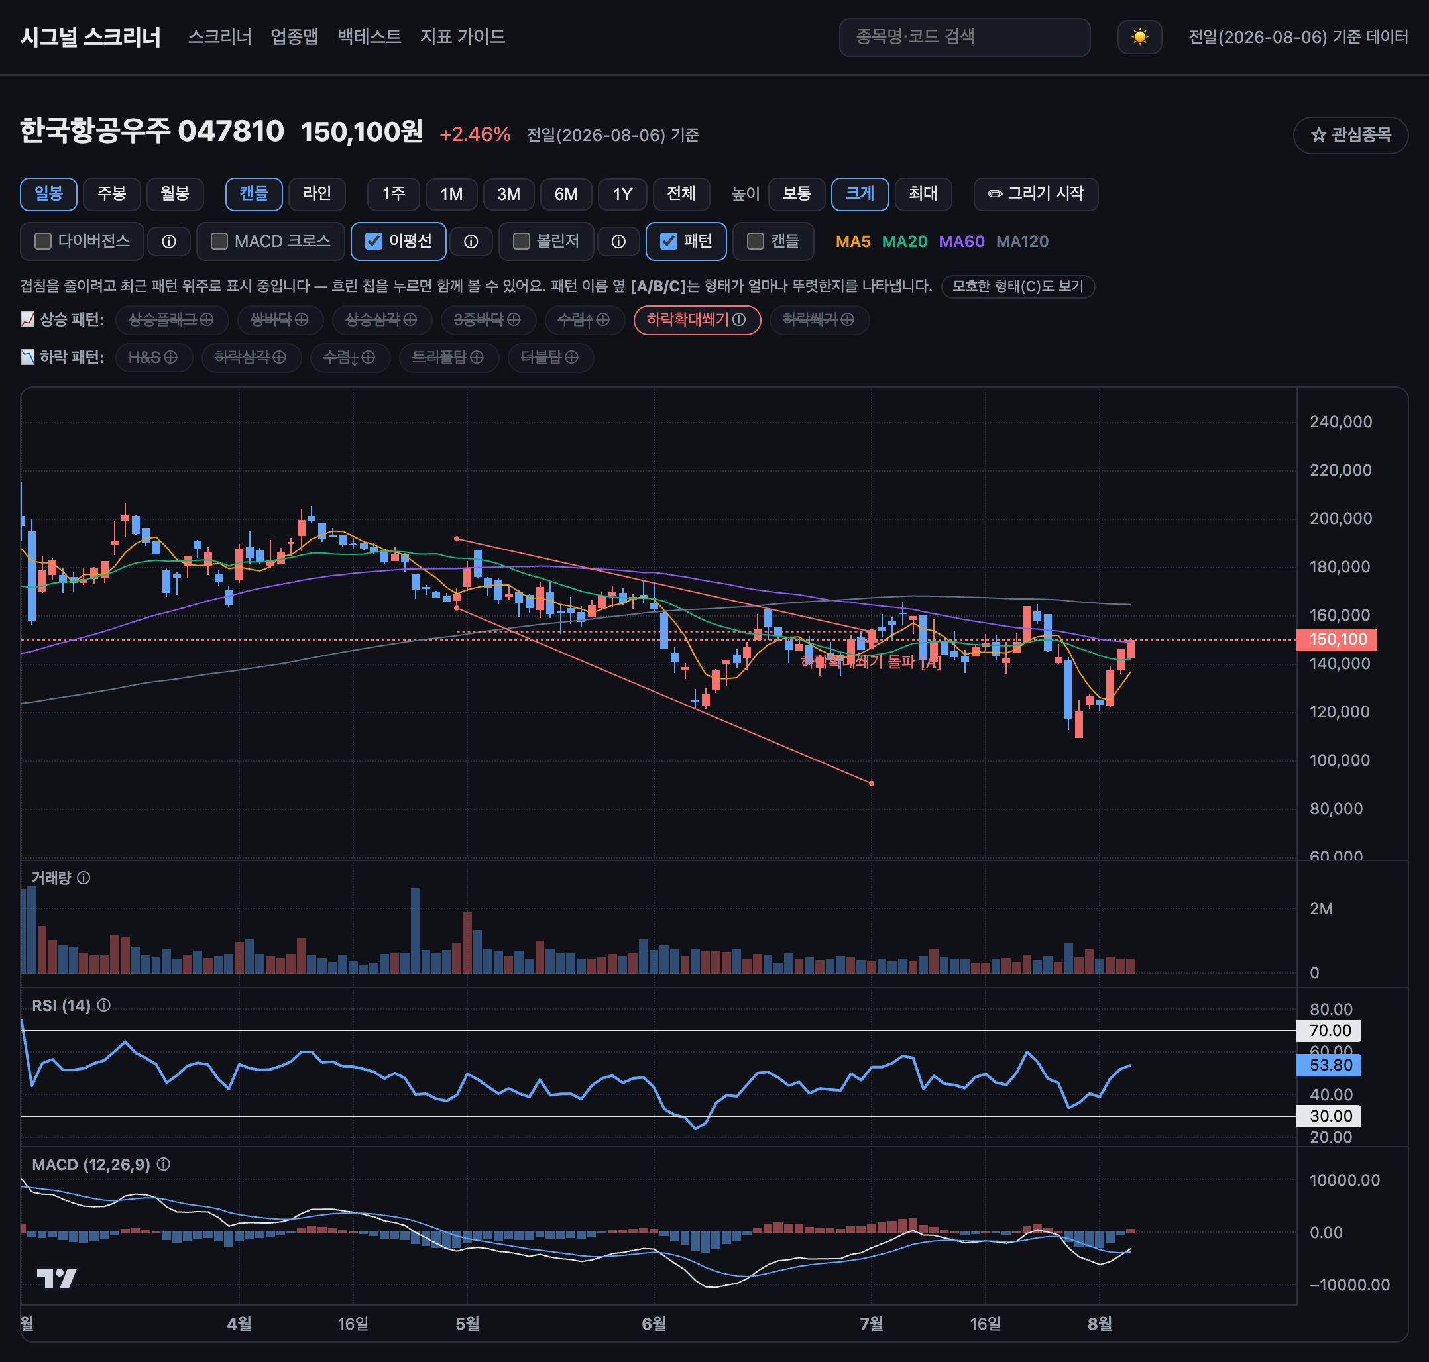Enable the 볼린저 checkbox

click(521, 241)
